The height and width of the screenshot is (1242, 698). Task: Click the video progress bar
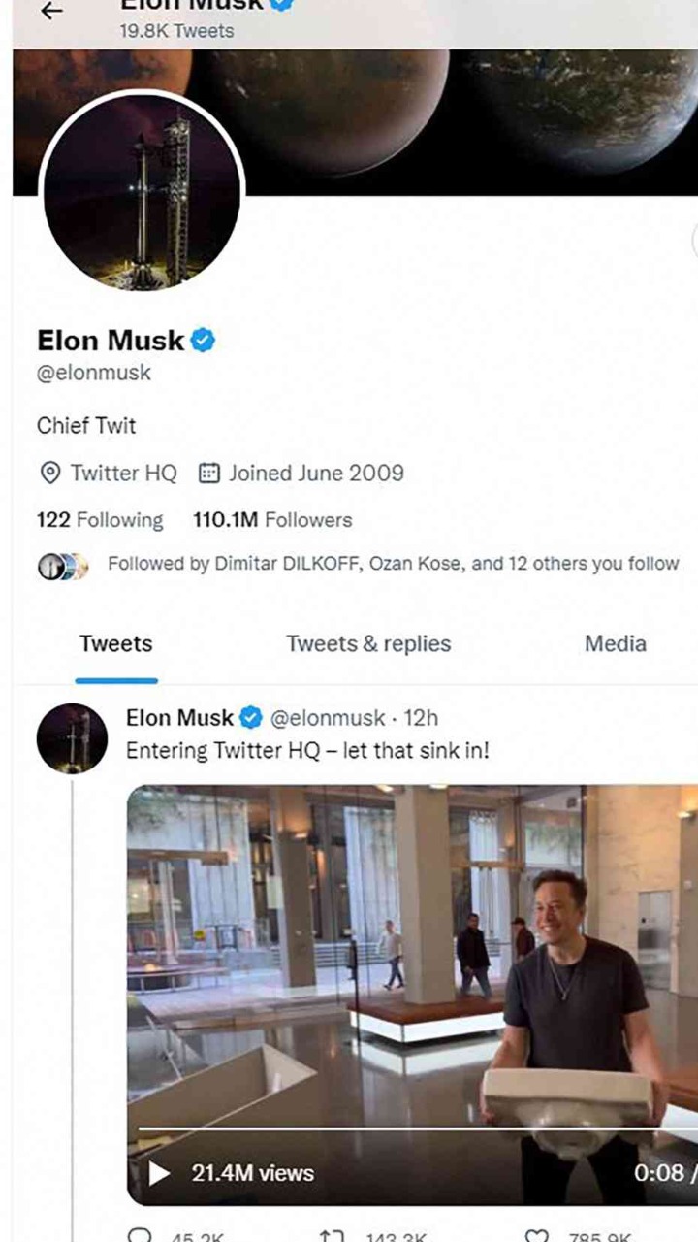(417, 1129)
